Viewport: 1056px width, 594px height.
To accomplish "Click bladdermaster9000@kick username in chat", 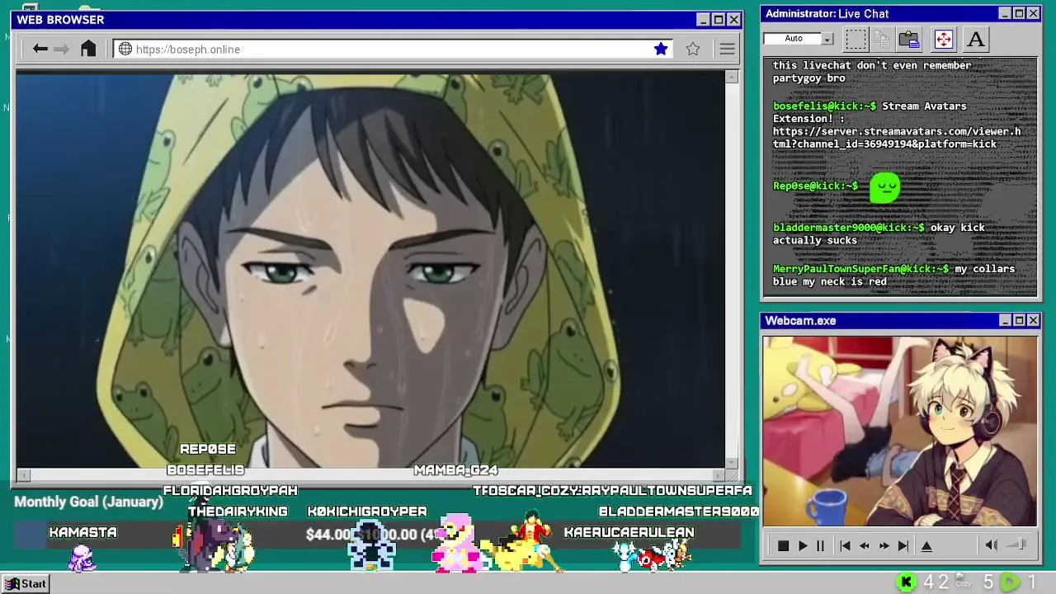I will pyautogui.click(x=849, y=228).
